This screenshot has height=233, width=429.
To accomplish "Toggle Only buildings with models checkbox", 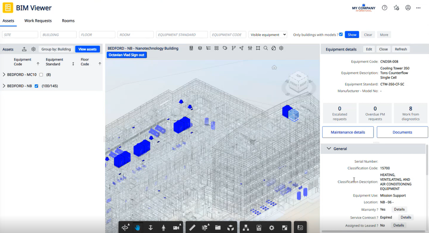I will (x=341, y=35).
